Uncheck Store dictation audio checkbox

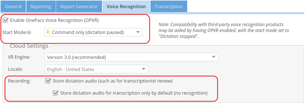[x=48, y=81]
